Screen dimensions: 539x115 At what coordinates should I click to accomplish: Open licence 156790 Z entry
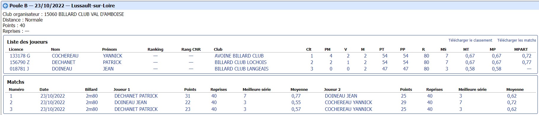click(20, 62)
